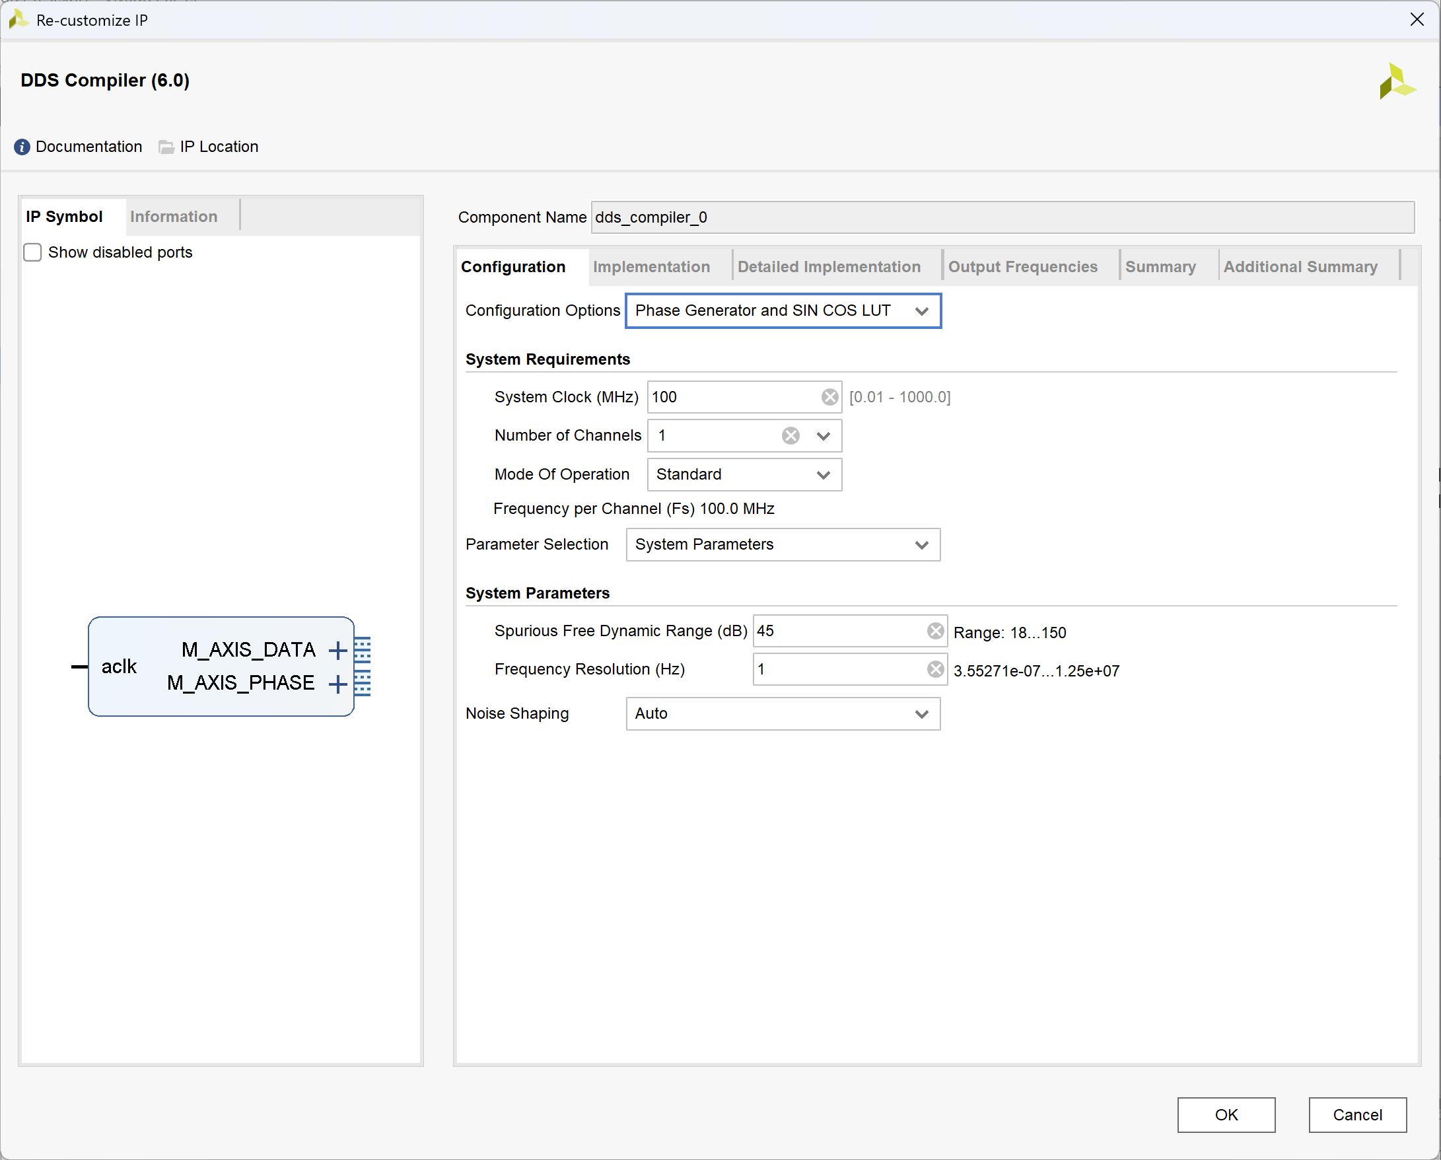Click the System Parameters heading
Image resolution: width=1441 pixels, height=1160 pixels.
pyautogui.click(x=538, y=594)
